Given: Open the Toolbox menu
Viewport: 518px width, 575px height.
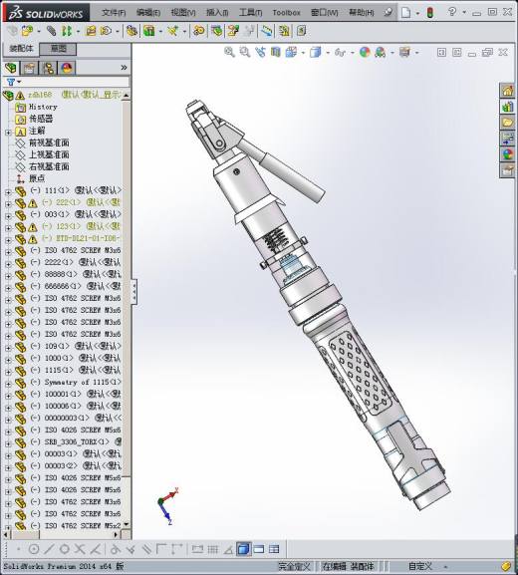Looking at the screenshot, I should (x=286, y=13).
